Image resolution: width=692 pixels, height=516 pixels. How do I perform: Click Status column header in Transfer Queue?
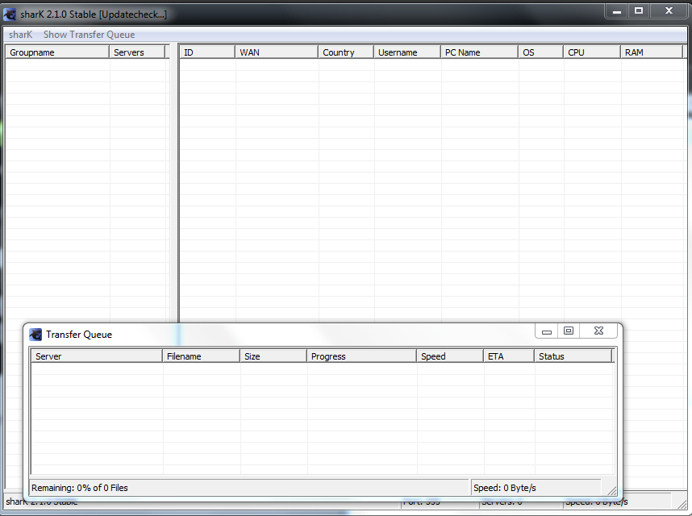[573, 356]
